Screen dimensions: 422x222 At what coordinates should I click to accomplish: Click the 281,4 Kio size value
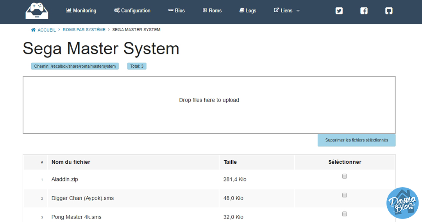(235, 179)
